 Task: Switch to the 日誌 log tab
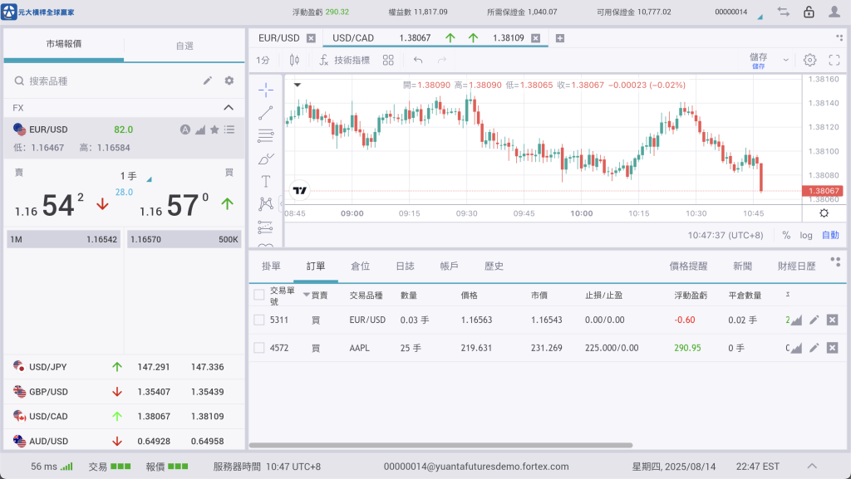405,266
